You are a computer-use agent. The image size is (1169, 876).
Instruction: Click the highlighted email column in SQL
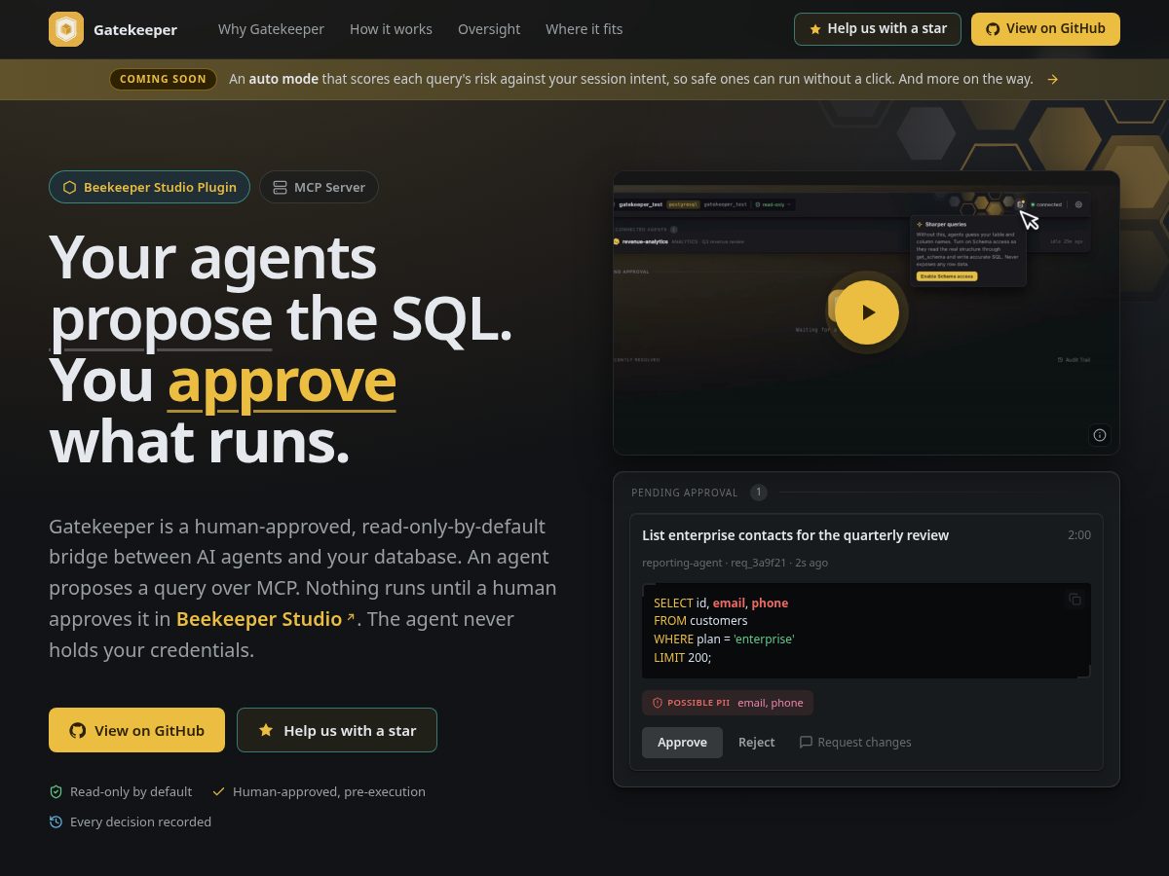click(x=729, y=603)
